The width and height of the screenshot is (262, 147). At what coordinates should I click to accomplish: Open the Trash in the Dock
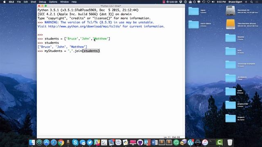tap(230, 143)
